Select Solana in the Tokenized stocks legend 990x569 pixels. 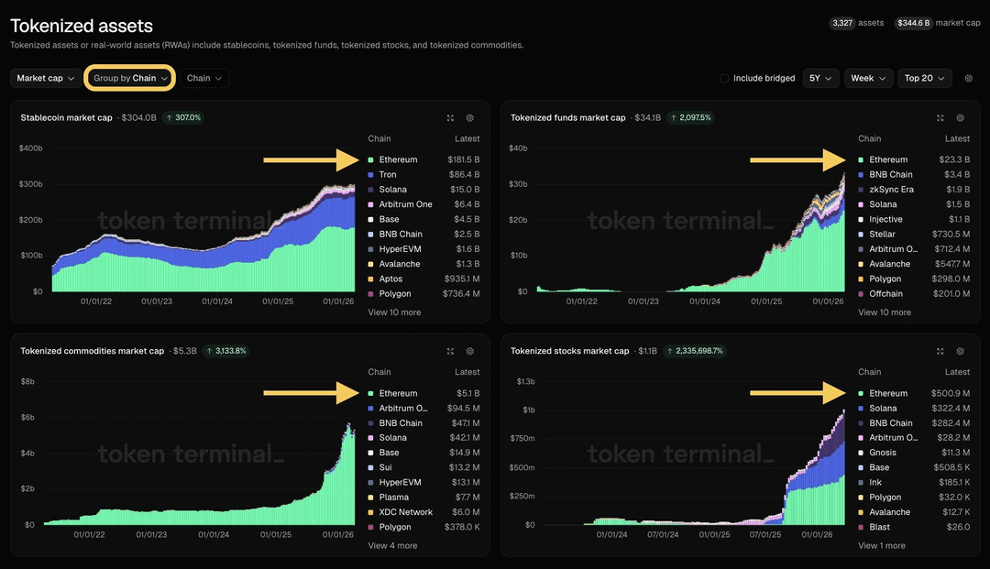click(x=883, y=409)
